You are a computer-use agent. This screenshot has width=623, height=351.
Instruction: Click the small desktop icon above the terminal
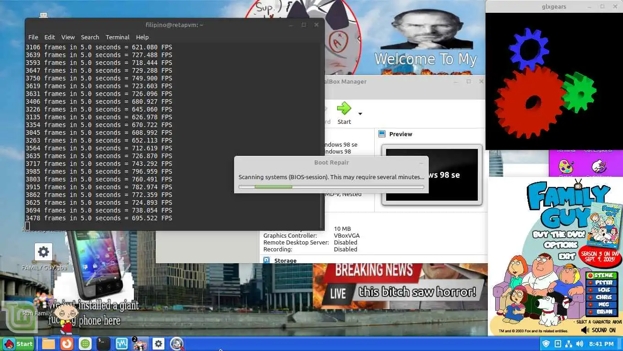coord(44,15)
